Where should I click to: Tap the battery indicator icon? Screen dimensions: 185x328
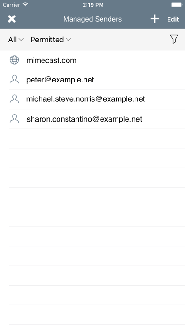(177, 5)
